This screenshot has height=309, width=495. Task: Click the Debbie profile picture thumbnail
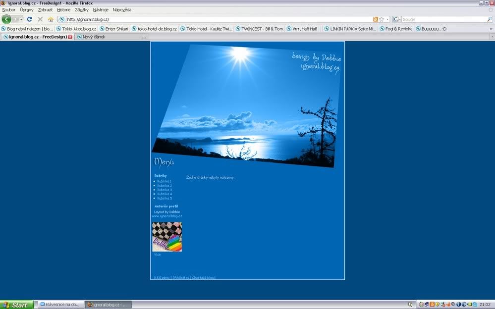click(166, 237)
